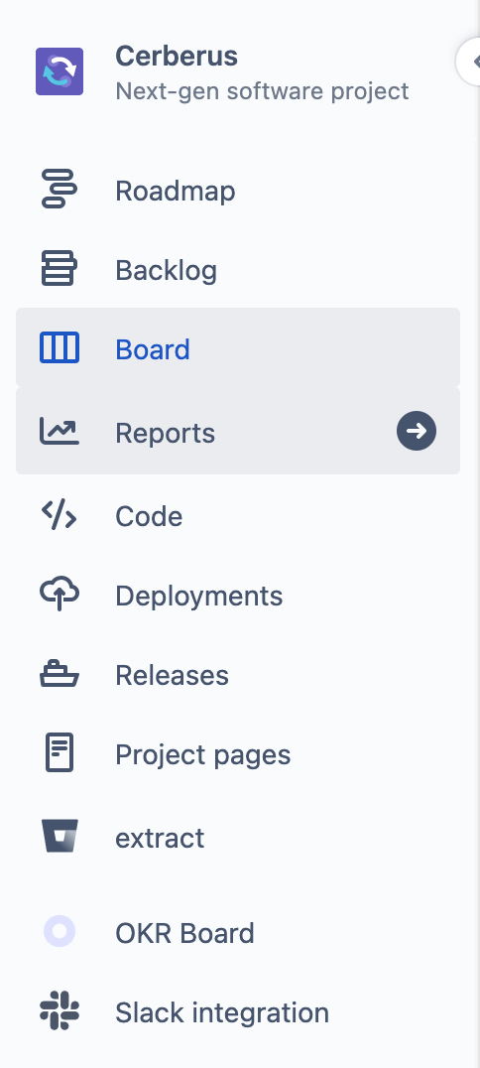This screenshot has height=1068, width=480.
Task: Go to the Backlog menu item
Action: click(x=238, y=269)
